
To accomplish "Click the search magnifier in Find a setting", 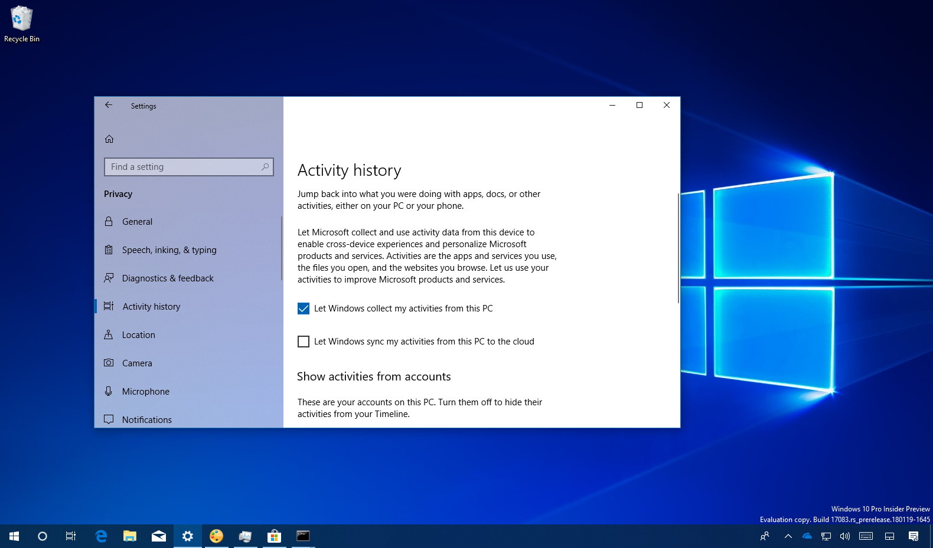I will (x=265, y=167).
